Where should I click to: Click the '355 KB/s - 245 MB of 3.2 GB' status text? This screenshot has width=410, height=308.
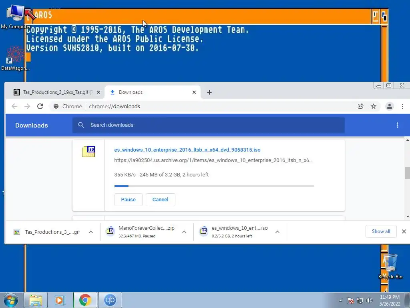point(161,175)
